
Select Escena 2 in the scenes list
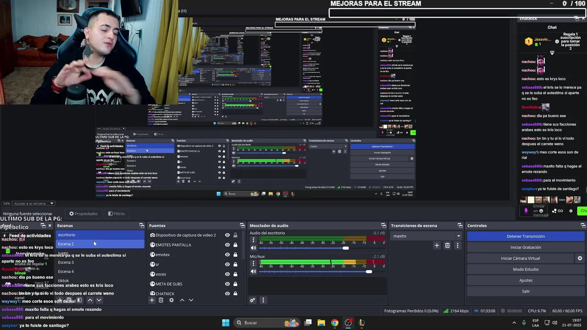point(100,244)
